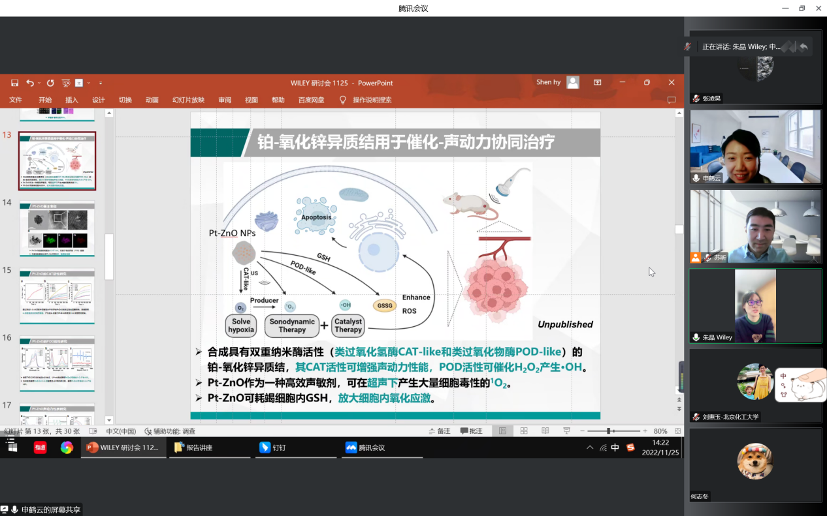Click the Undo arrow icon
Viewport: 827px width, 516px height.
[x=30, y=83]
